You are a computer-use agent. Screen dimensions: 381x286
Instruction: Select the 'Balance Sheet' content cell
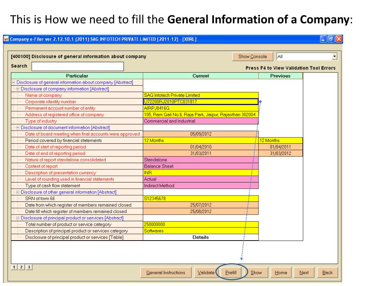201,166
